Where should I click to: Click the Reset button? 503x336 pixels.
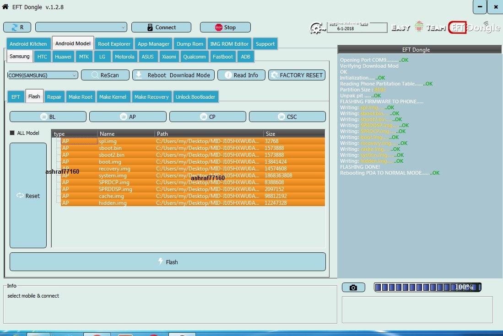(x=28, y=195)
